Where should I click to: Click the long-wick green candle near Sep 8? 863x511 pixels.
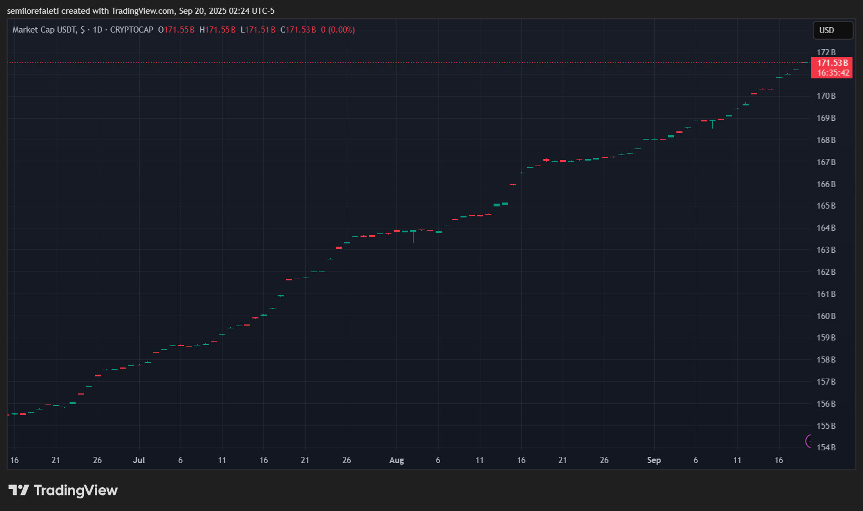[712, 121]
